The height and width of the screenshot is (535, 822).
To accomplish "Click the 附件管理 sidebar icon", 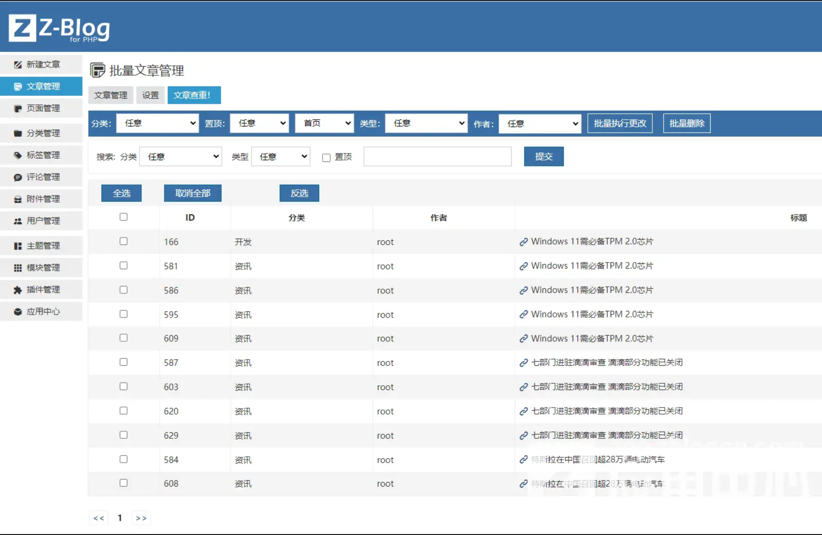I will [x=18, y=199].
